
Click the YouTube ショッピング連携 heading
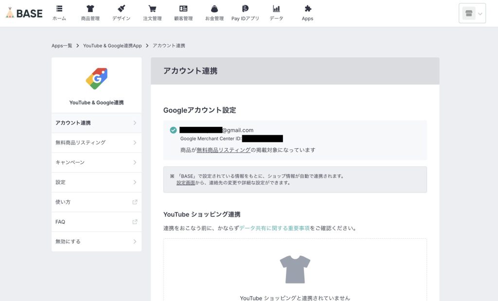202,214
